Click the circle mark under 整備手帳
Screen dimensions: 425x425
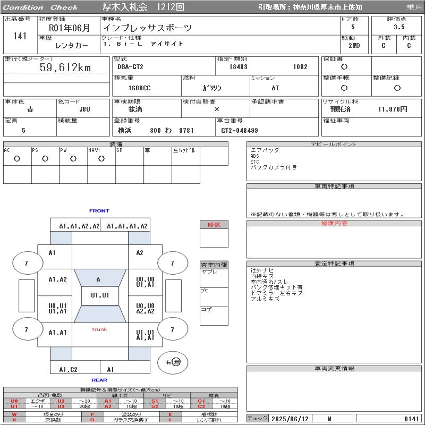(x=344, y=88)
